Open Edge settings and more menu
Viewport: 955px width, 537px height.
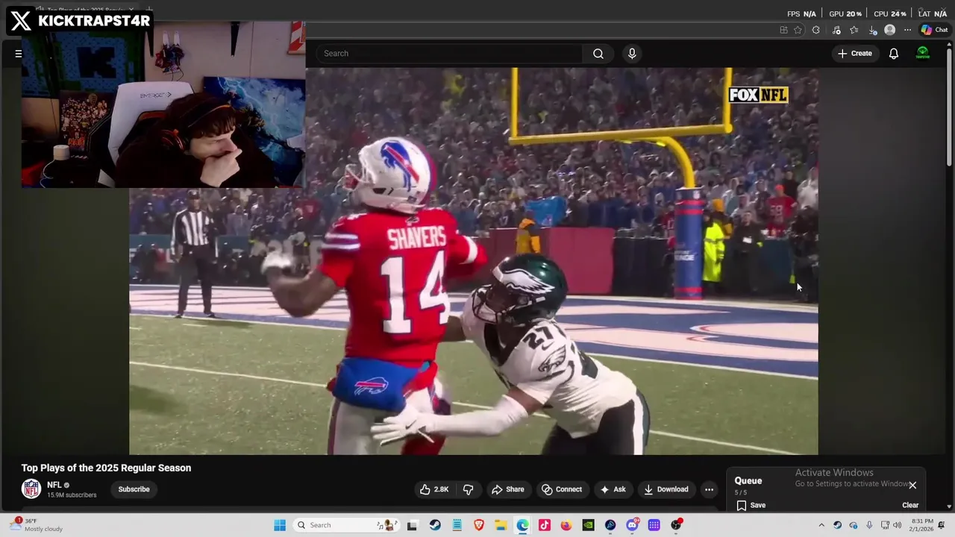[907, 30]
